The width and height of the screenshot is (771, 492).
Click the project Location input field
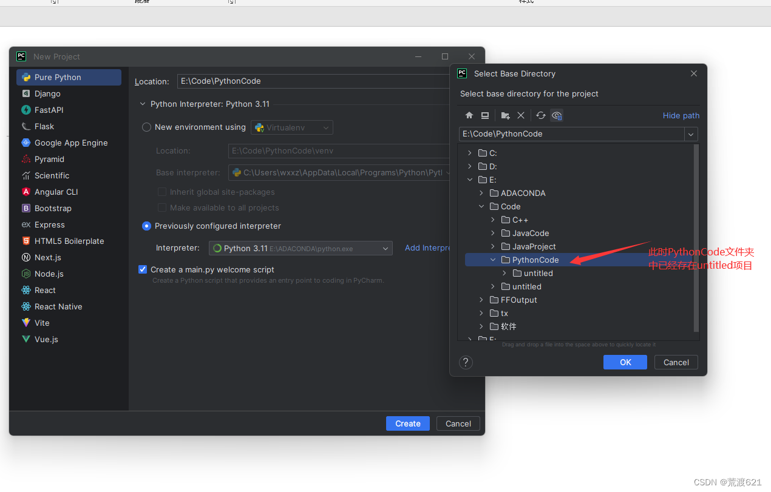click(x=313, y=81)
